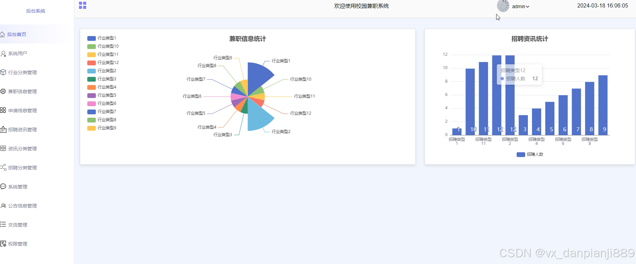Click the pie label 行业类型9

point(223,58)
